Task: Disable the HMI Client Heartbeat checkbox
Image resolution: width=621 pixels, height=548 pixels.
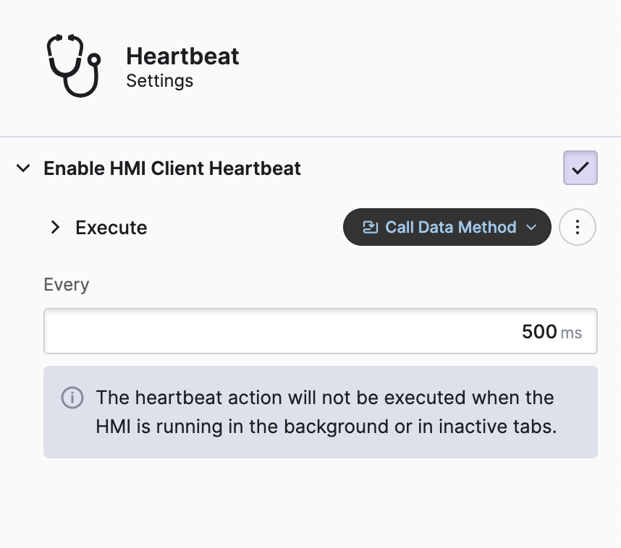Action: point(580,168)
